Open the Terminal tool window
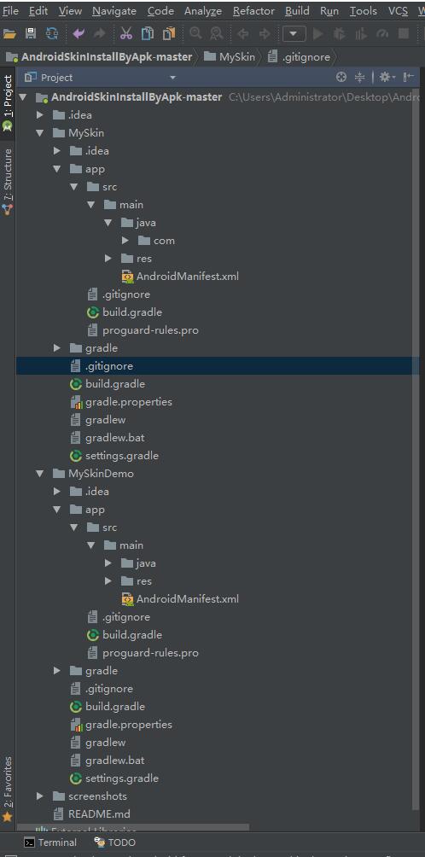Screen dimensions: 425x857 [x=50, y=842]
